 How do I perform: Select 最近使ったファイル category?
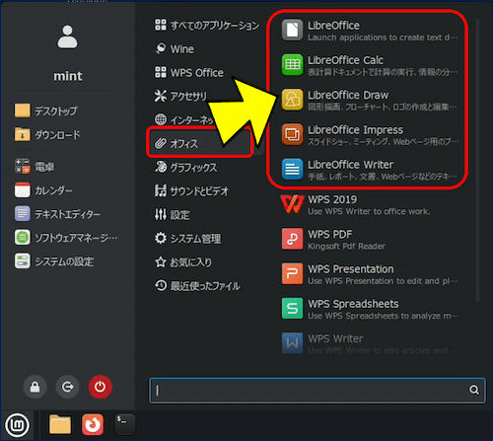[197, 285]
